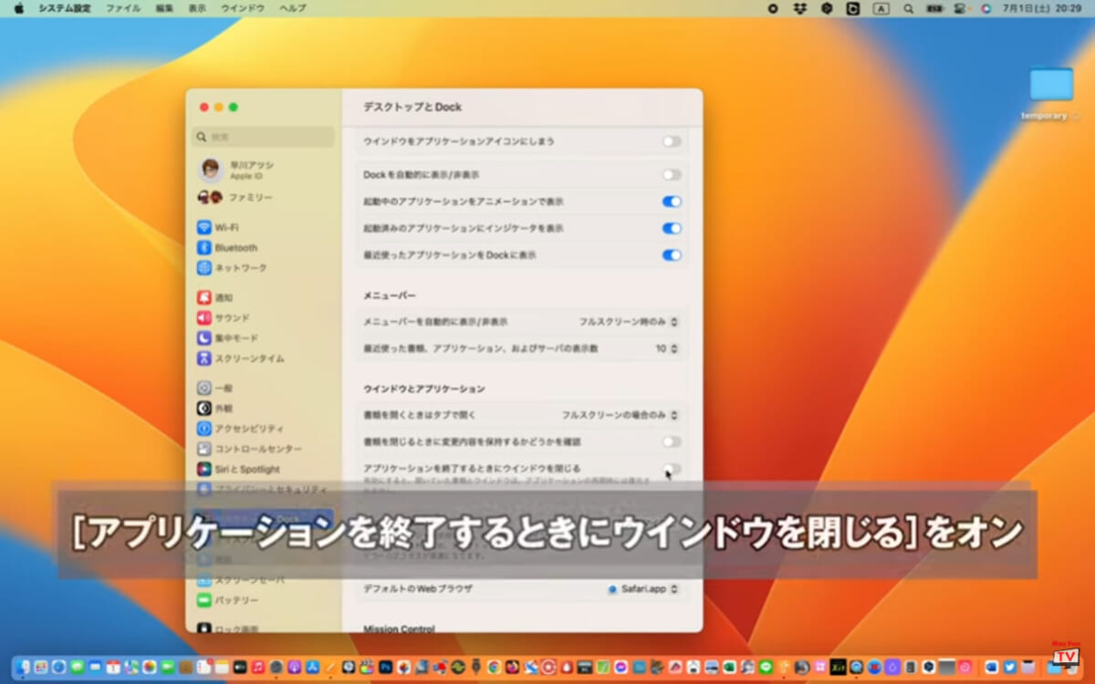
Task: Choose default web browser Safari.app dropdown
Action: (x=644, y=589)
